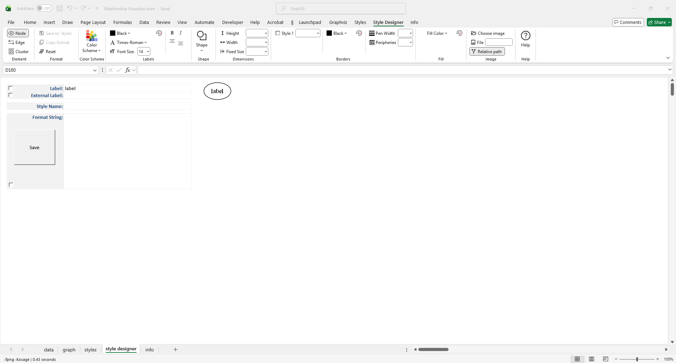
Task: Open the fill color palette icon
Action: (x=459, y=33)
